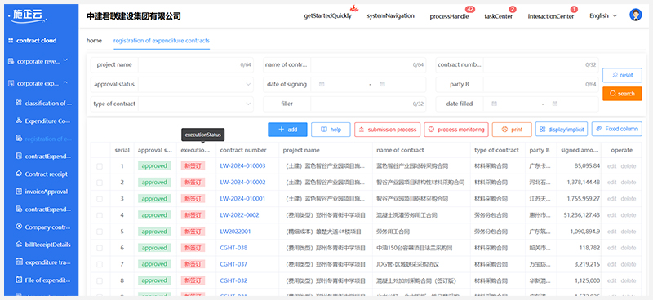
Task: Tick the checkbox for row LW-2024-010003
Action: coord(100,166)
